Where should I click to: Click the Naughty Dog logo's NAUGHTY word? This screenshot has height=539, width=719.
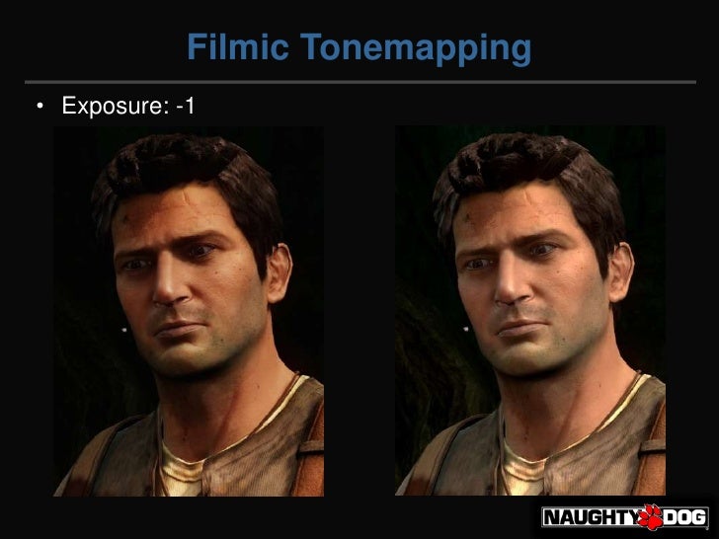pyautogui.click(x=591, y=517)
